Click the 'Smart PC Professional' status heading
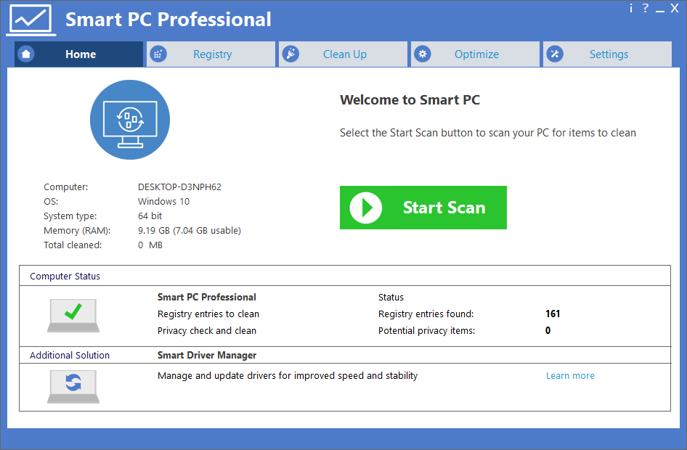The width and height of the screenshot is (687, 450). click(x=207, y=298)
